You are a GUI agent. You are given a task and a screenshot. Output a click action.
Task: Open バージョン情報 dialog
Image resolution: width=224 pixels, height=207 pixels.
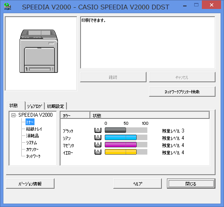30,184
